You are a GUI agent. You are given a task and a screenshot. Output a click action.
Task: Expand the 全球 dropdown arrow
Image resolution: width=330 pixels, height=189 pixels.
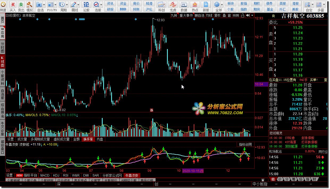[x=222, y=5]
